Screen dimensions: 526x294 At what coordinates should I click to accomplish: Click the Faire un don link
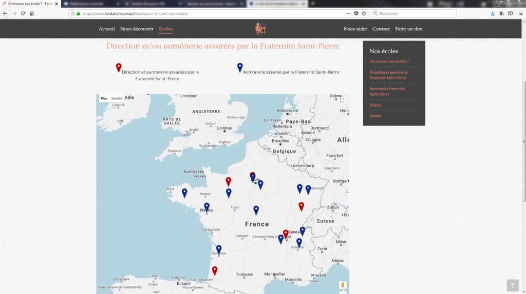click(408, 29)
